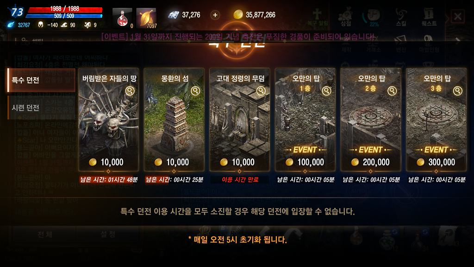Click the golden feather item icon

[x=146, y=18]
